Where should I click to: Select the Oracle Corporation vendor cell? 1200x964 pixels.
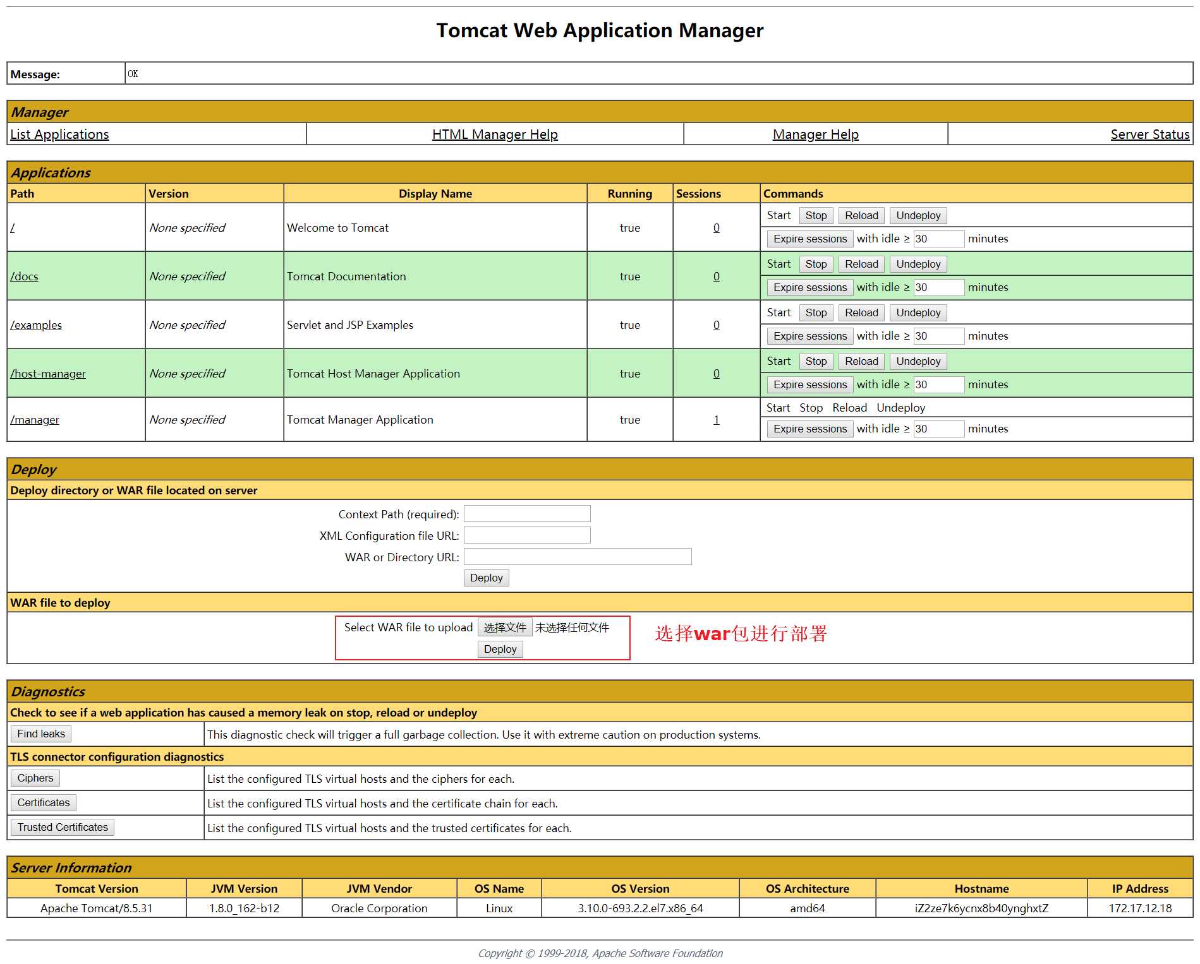pos(379,908)
